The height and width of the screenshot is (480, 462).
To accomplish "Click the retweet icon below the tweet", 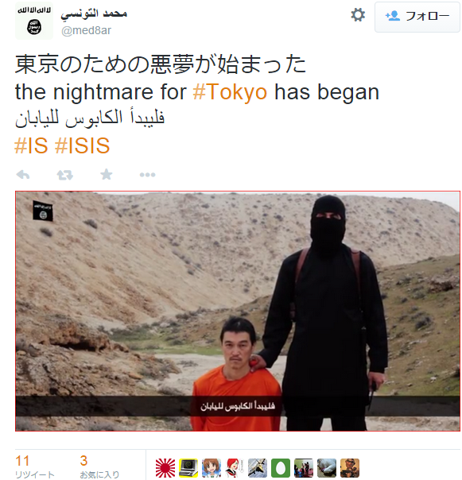I will click(64, 175).
